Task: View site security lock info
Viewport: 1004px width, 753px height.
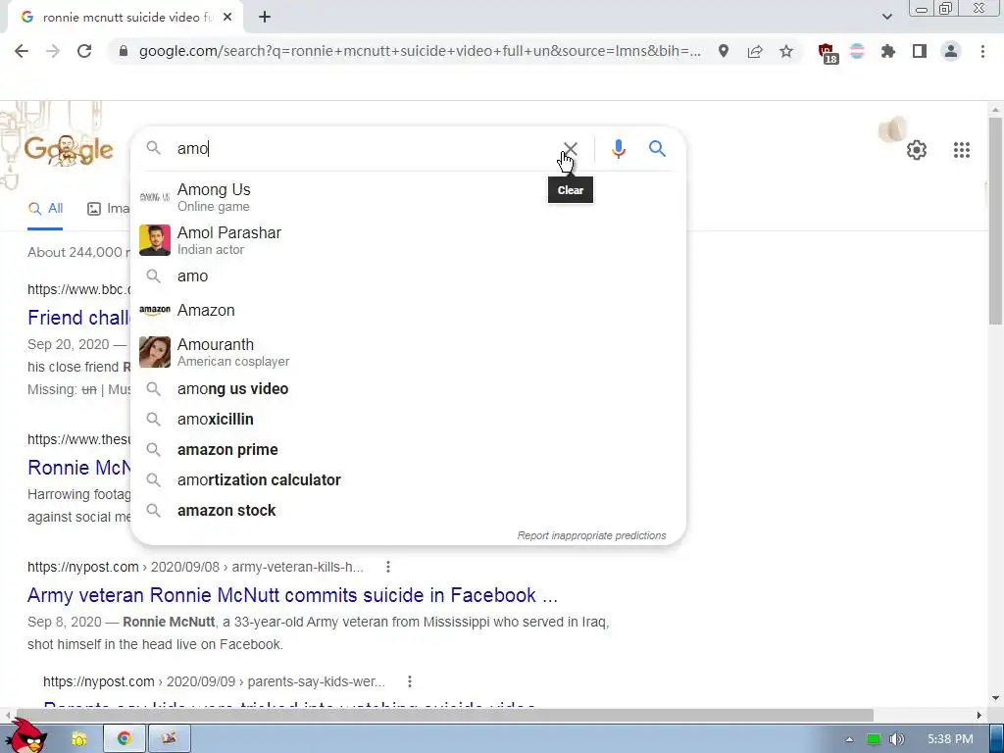Action: (x=124, y=51)
